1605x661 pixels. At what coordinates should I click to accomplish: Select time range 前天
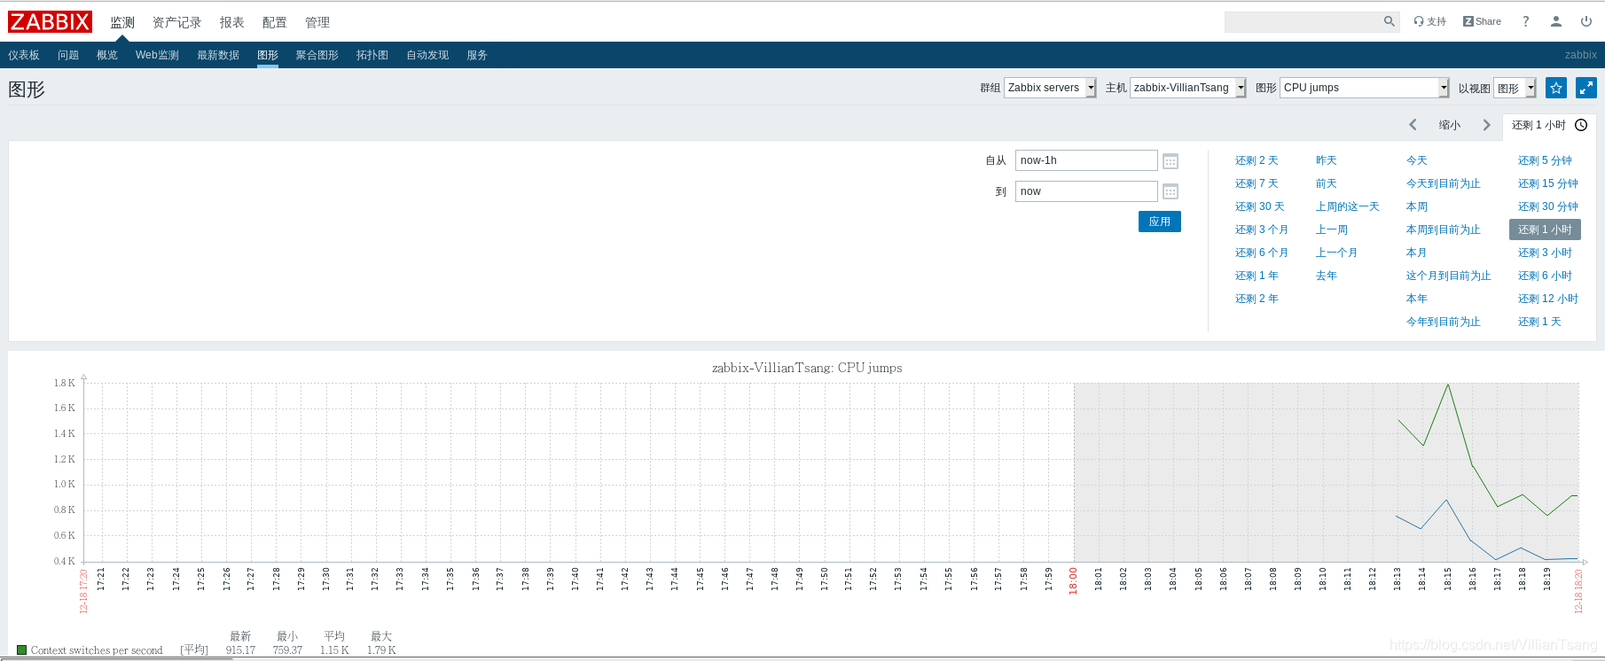click(1327, 183)
